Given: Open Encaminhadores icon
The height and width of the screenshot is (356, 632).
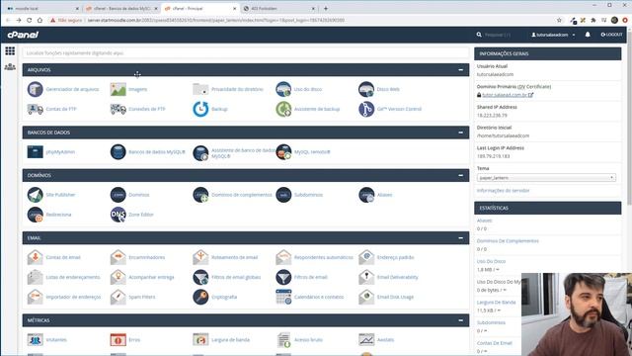Looking at the screenshot, I should (118, 257).
